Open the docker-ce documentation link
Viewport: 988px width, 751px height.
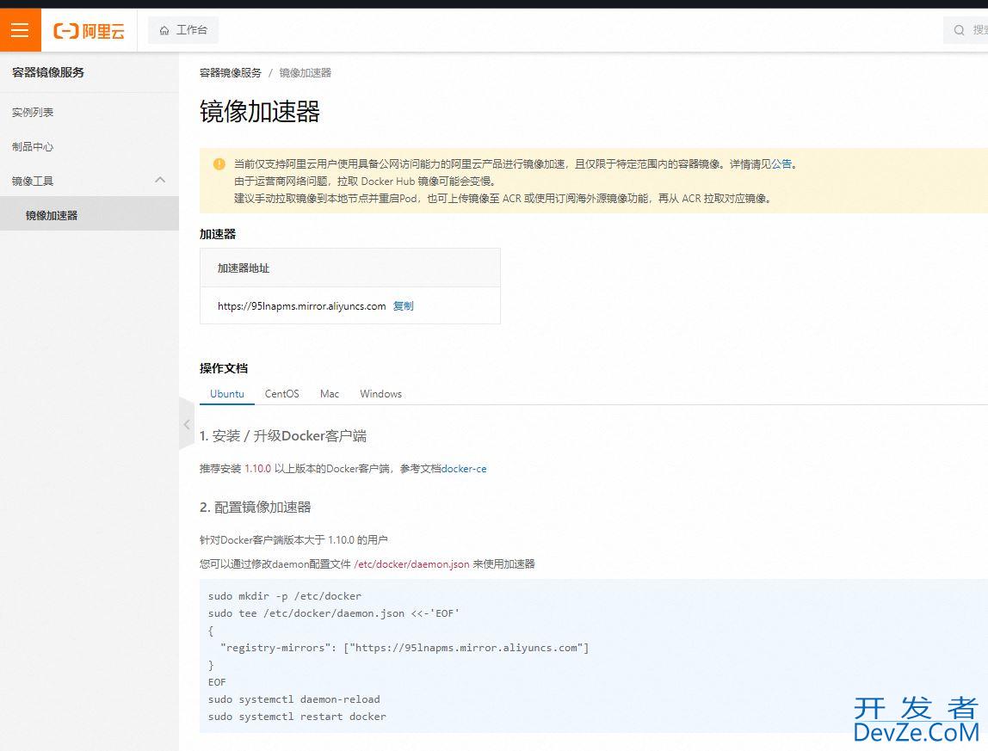click(464, 469)
